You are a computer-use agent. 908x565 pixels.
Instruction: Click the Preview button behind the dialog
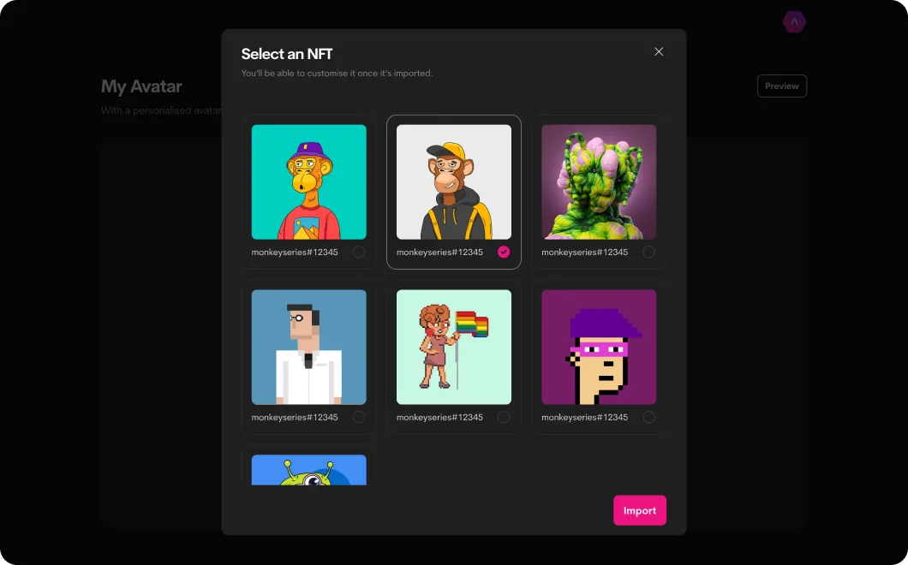tap(782, 86)
